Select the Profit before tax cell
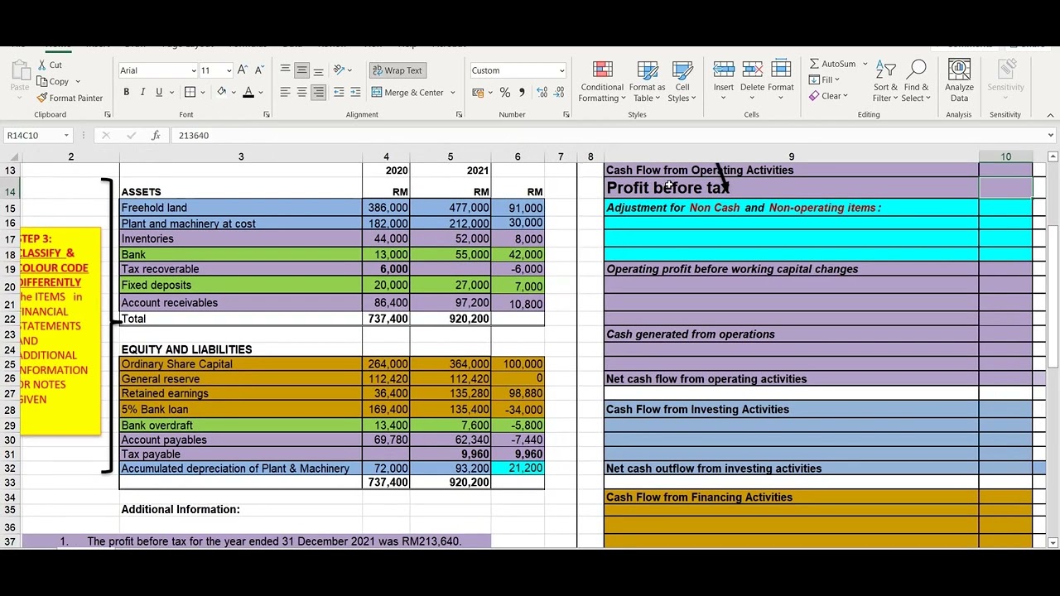This screenshot has width=1060, height=596. 791,188
